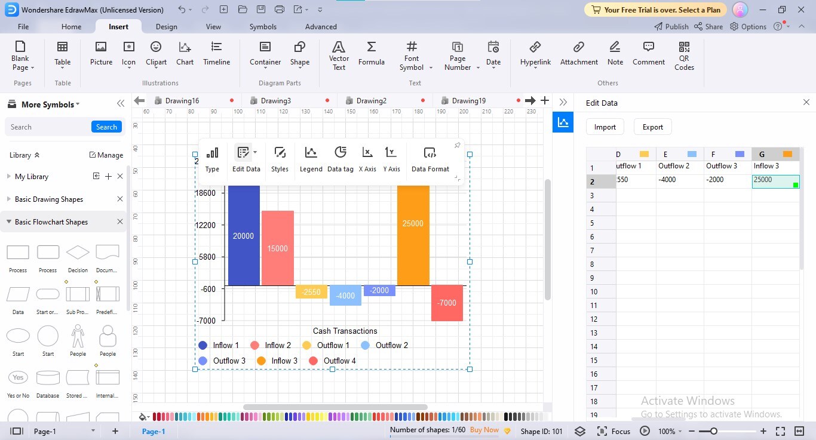Viewport: 816px width, 440px height.
Task: Switch to the Drawing3 document tab
Action: [275, 100]
